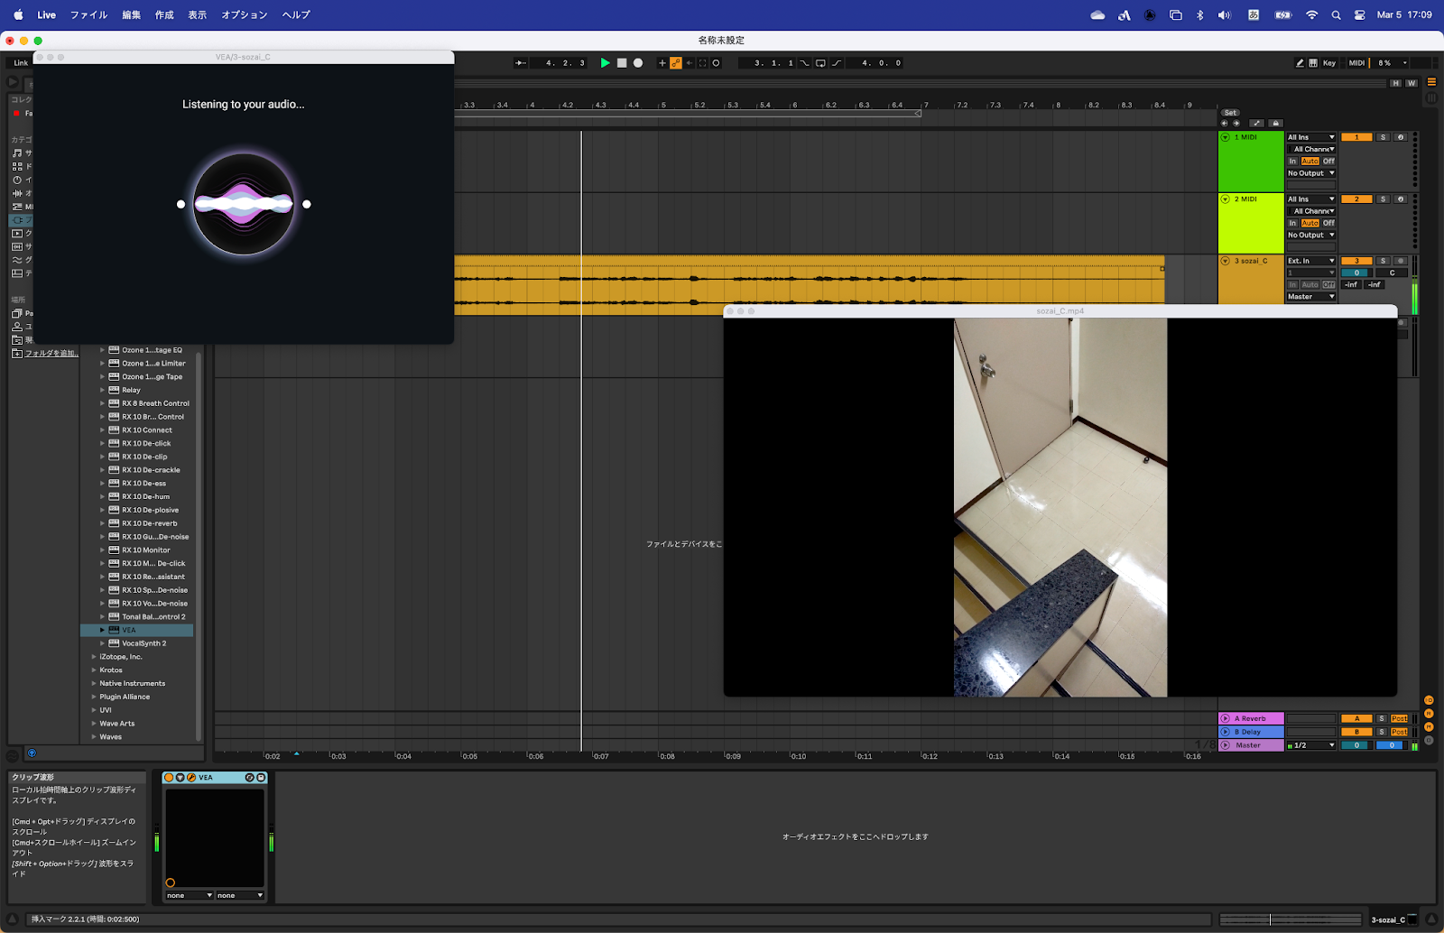Toggle the VEA device activator on/off

coord(169,778)
